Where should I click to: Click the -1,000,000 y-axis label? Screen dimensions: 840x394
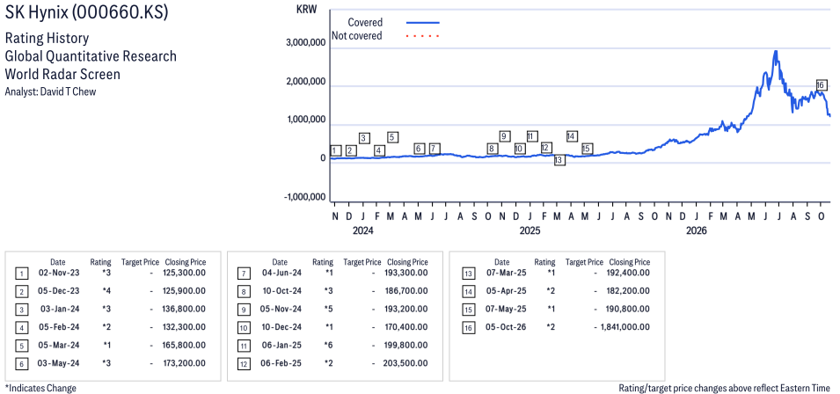pyautogui.click(x=304, y=198)
